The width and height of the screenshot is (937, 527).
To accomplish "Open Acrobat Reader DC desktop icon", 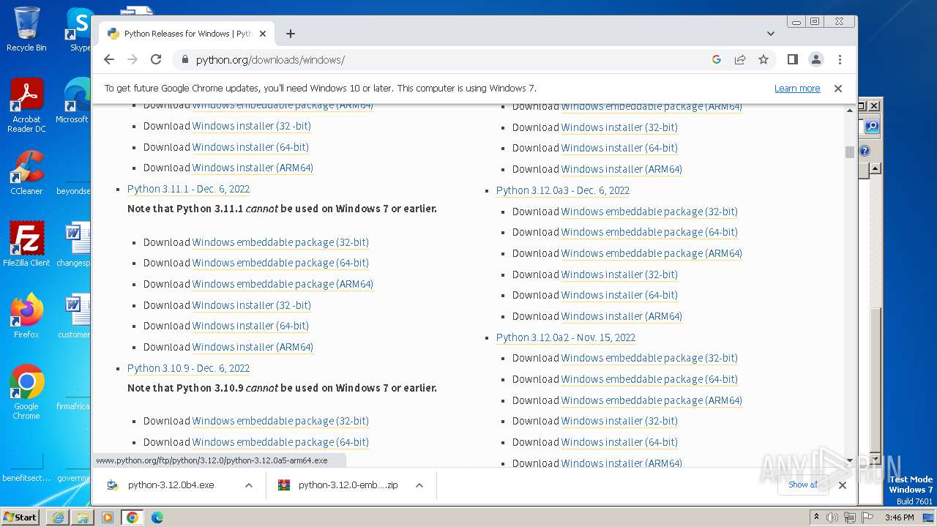I will click(x=26, y=106).
